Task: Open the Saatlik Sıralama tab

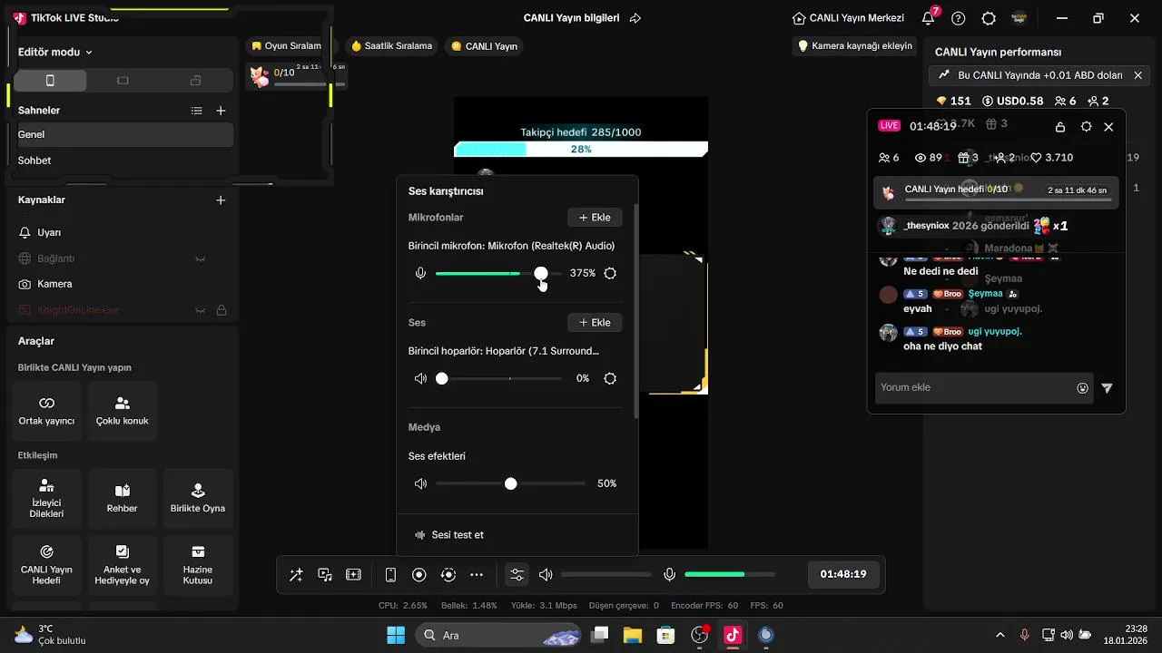Action: pos(391,46)
